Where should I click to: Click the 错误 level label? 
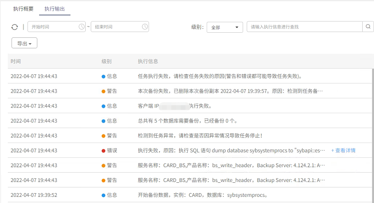(112, 150)
